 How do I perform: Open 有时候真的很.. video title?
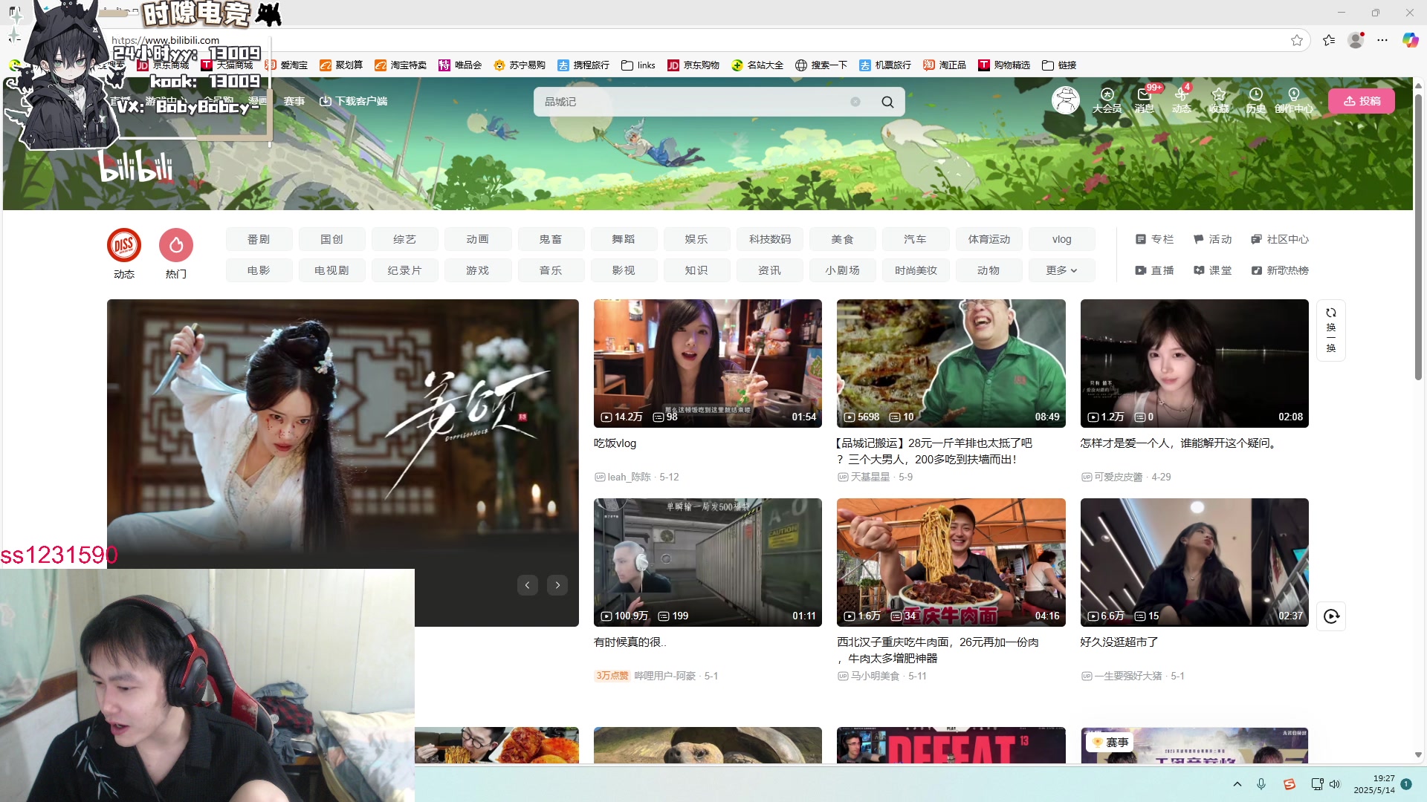[630, 642]
